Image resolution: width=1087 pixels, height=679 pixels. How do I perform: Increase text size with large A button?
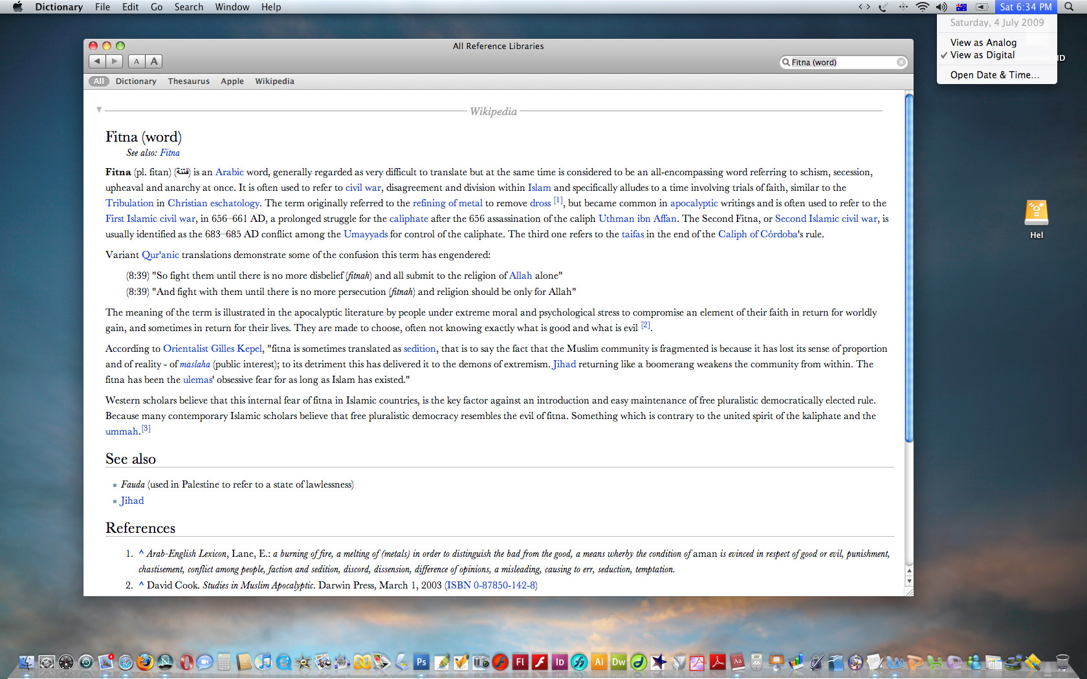pyautogui.click(x=154, y=61)
